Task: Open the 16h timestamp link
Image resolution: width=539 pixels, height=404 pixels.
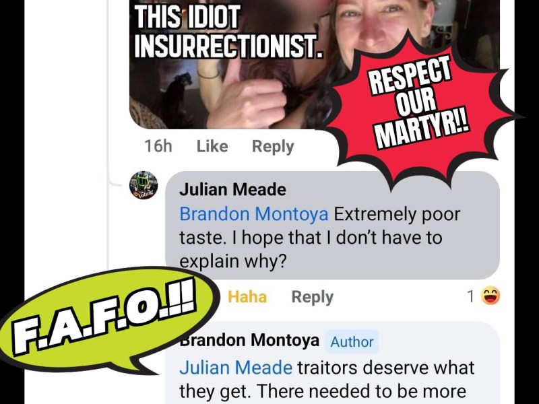Action: (x=158, y=146)
